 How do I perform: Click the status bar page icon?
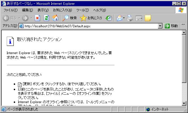4,109
